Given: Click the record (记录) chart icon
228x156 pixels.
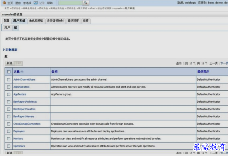Looking at the screenshot, I should (36, 3).
